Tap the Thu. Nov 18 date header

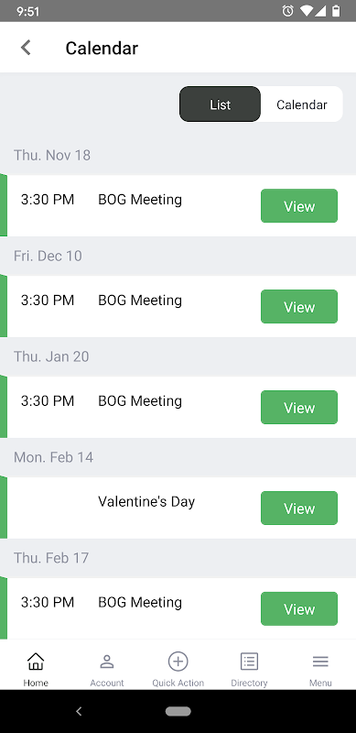pos(52,155)
